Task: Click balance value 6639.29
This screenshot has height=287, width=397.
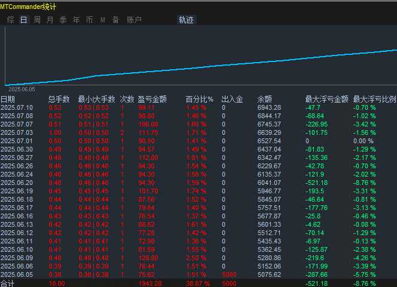Action: click(x=270, y=132)
